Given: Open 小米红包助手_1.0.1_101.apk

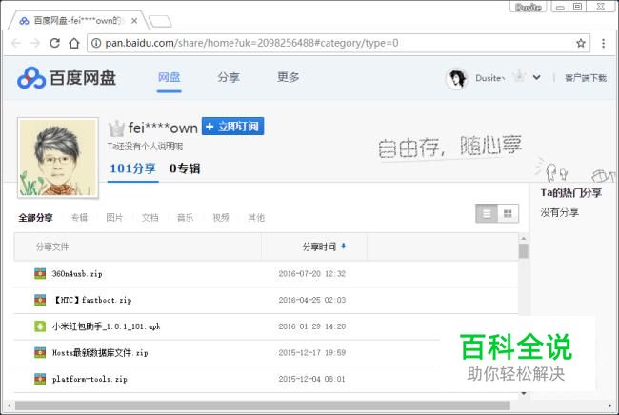Looking at the screenshot, I should click(107, 326).
